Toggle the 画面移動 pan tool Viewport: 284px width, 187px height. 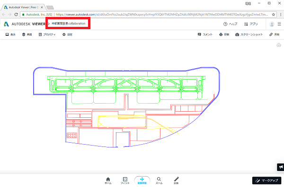pos(142,180)
